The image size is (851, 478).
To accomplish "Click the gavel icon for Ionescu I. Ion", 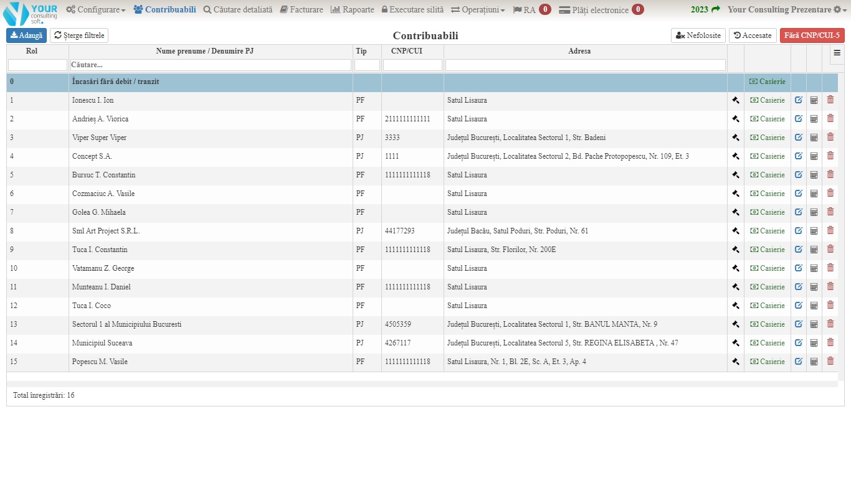I will click(735, 100).
